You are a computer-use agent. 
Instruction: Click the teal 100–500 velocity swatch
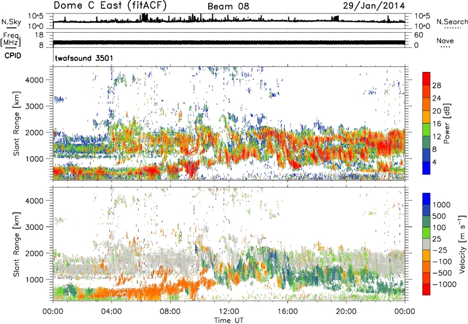[x=426, y=222]
